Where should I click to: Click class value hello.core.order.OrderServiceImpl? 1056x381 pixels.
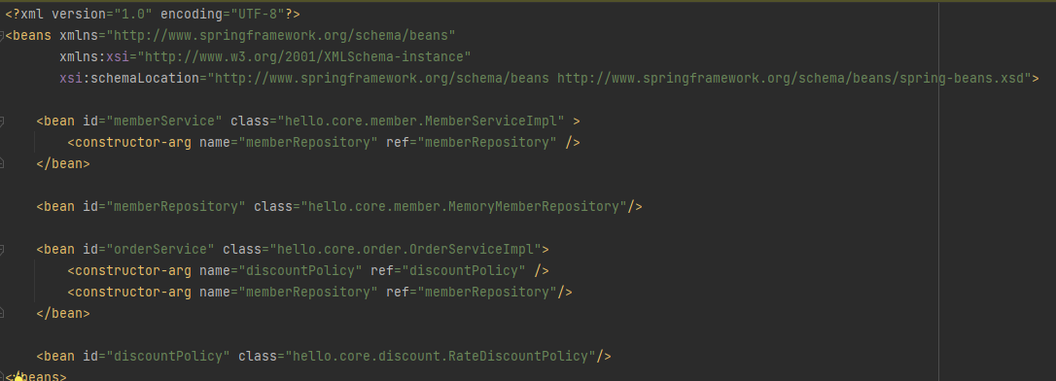coord(405,249)
